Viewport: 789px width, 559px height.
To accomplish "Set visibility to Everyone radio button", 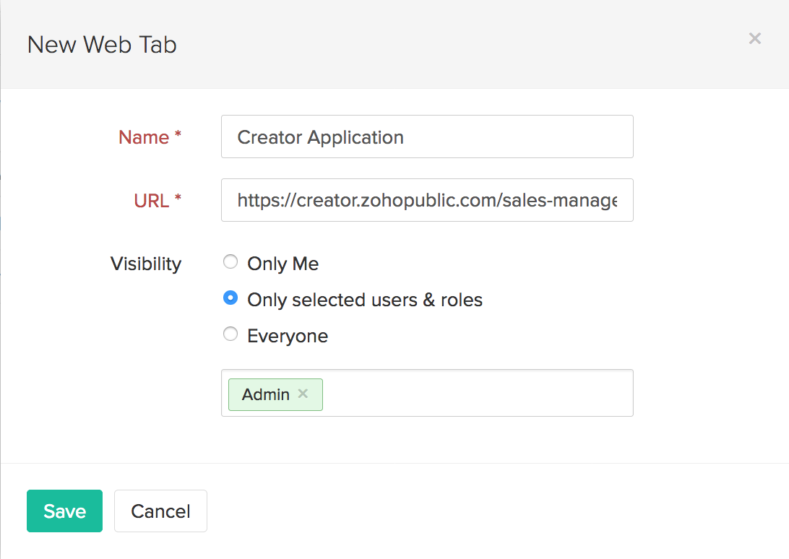I will 230,334.
